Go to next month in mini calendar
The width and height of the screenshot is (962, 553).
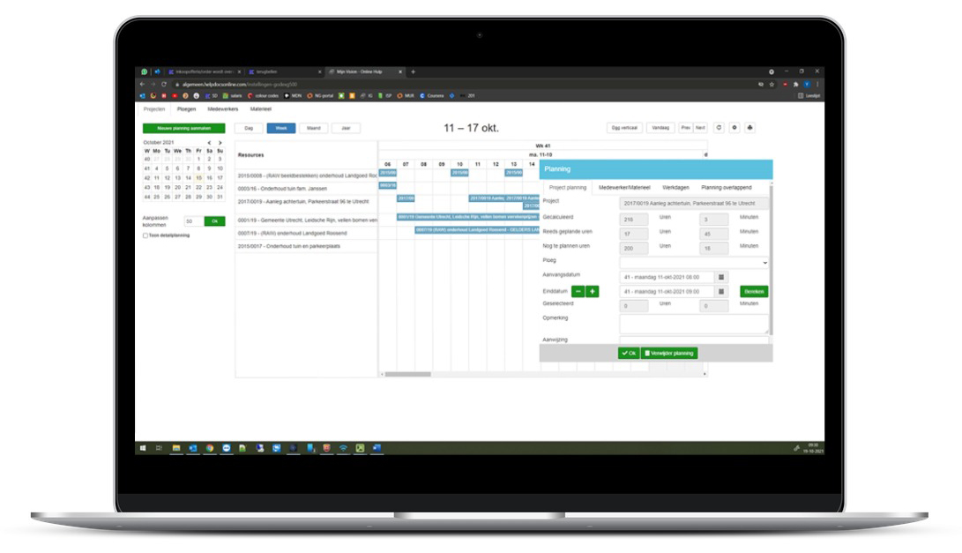coord(220,143)
